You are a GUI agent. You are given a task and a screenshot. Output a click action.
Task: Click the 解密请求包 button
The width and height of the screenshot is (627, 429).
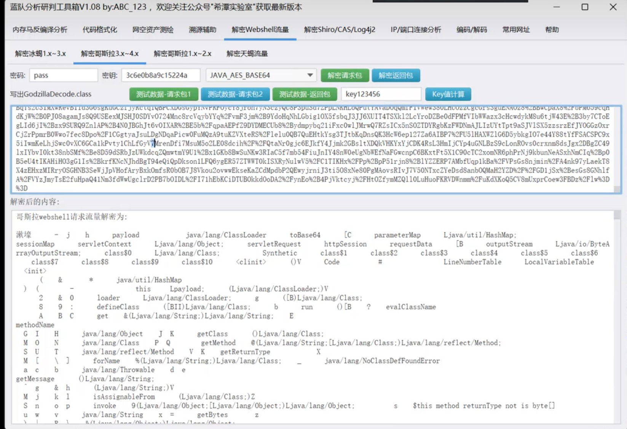pos(345,75)
